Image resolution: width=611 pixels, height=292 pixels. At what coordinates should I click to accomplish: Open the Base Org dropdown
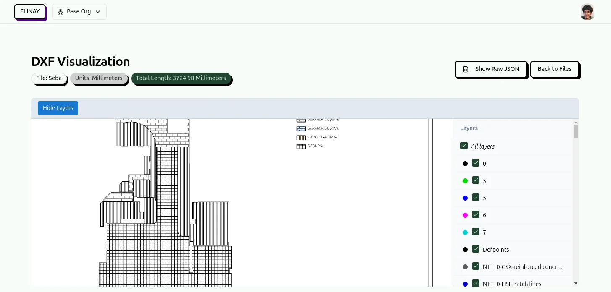coord(79,12)
